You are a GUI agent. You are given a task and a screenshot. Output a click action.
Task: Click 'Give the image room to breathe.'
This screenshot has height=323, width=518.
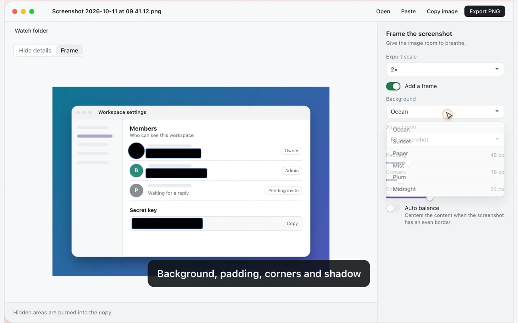coord(426,43)
